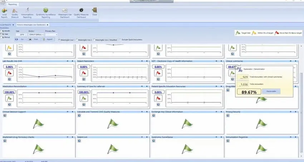Click the 1,036 total encounters field
Image resolution: width=304 pixels, height=162 pixels.
click(x=242, y=84)
